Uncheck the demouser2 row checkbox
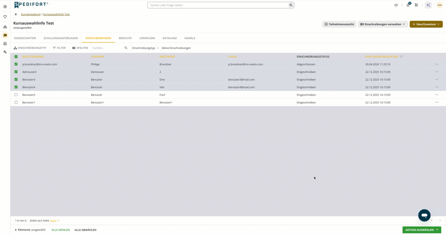Viewport: 446px width, 235px height. click(x=16, y=72)
